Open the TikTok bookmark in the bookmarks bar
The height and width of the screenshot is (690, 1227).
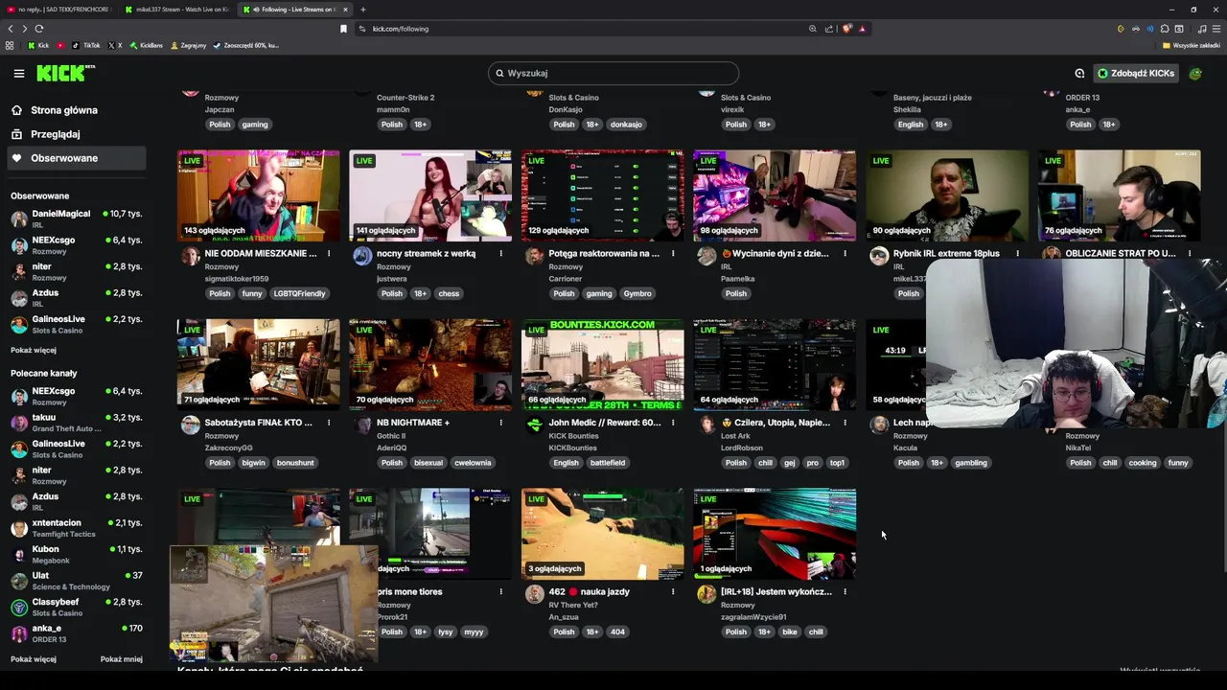point(86,45)
